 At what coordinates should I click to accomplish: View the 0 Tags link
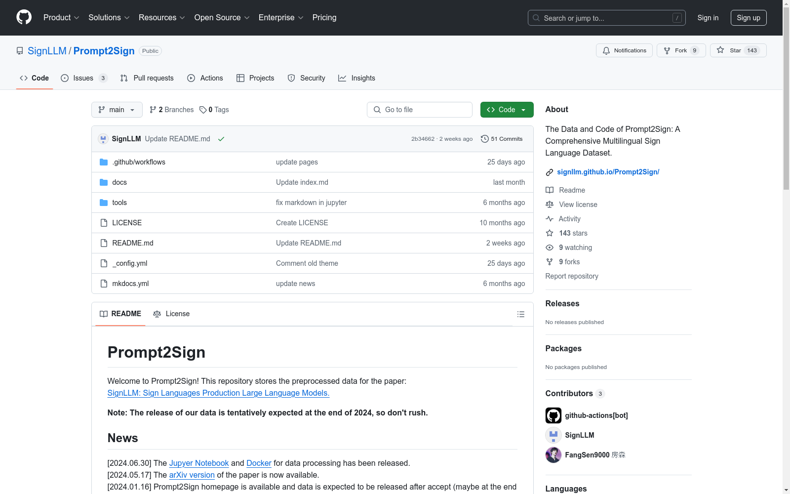pyautogui.click(x=214, y=110)
